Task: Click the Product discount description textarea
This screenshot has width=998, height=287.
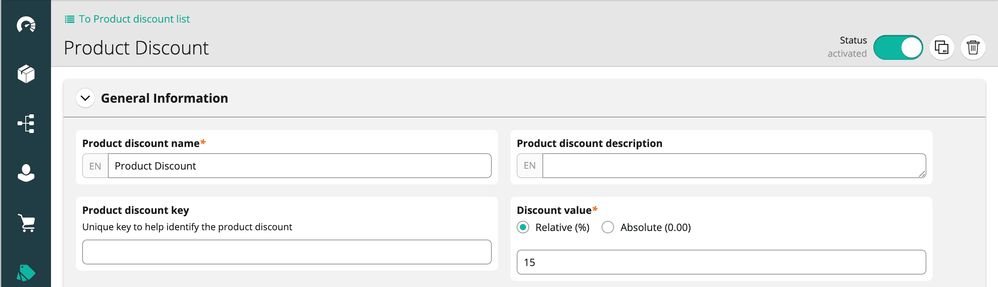Action: point(732,166)
